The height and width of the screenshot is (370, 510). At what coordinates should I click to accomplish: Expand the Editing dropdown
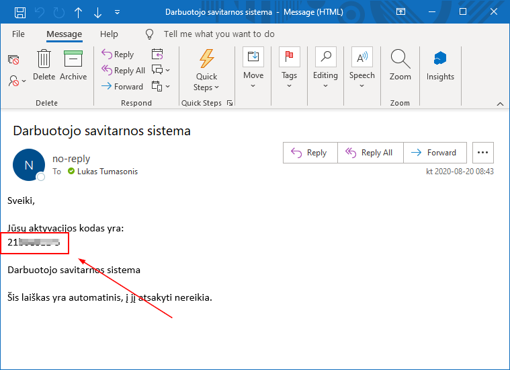325,66
